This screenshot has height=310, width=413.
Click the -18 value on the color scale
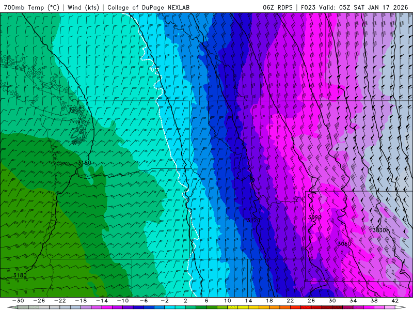81,301
